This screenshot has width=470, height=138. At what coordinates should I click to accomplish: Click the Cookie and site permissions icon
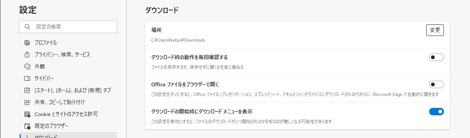27,114
